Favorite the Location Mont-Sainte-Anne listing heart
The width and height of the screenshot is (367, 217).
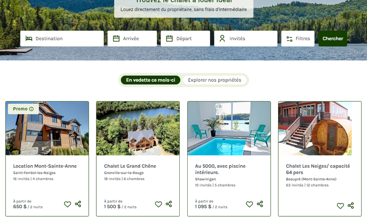click(68, 204)
